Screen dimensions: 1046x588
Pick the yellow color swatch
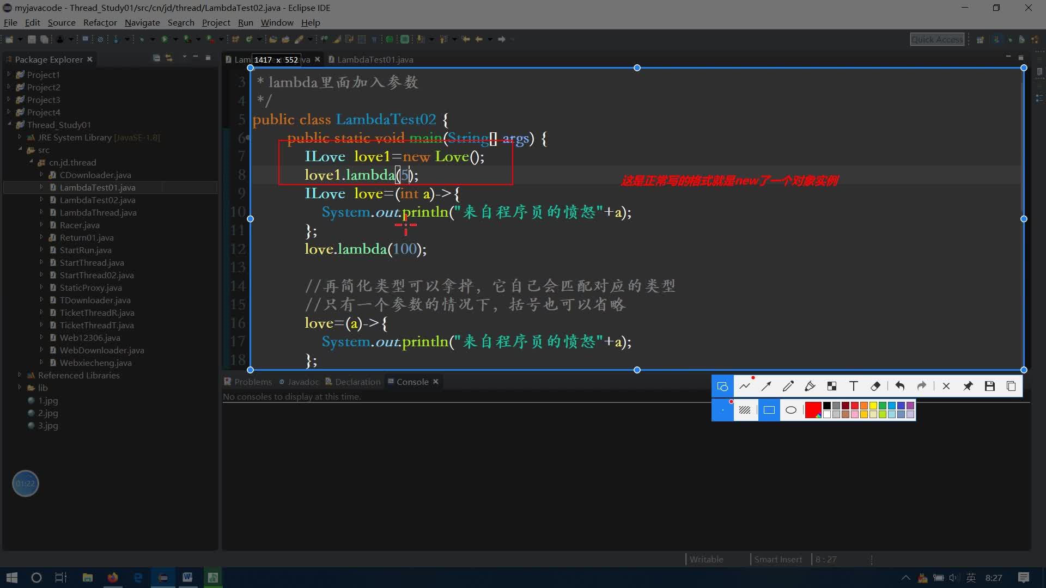[873, 406]
